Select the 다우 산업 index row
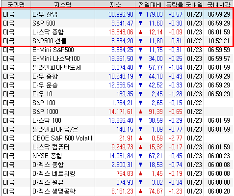This screenshot has width=234, height=196. [117, 14]
